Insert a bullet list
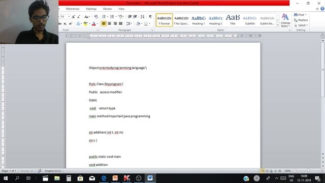The width and height of the screenshot is (325, 183). (x=104, y=17)
